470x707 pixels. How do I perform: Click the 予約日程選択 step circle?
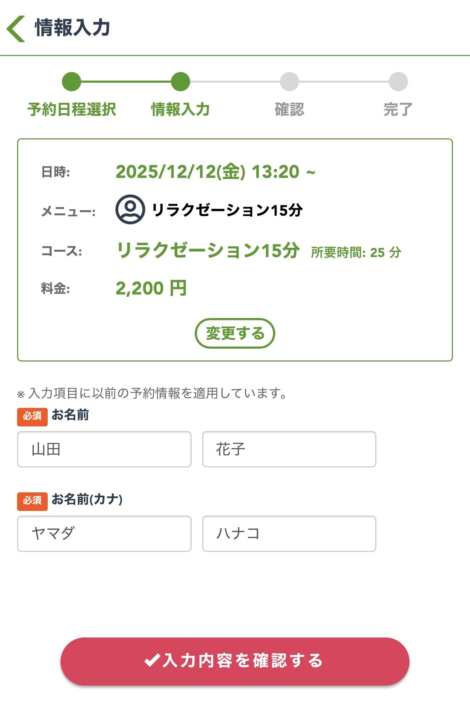[72, 82]
